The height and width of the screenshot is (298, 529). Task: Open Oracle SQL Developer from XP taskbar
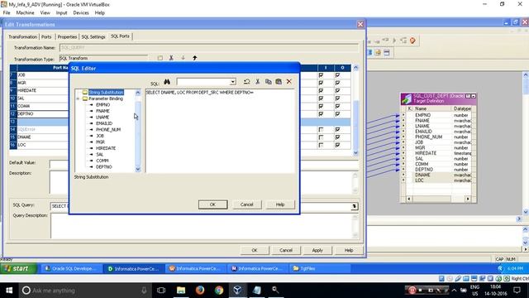click(71, 268)
